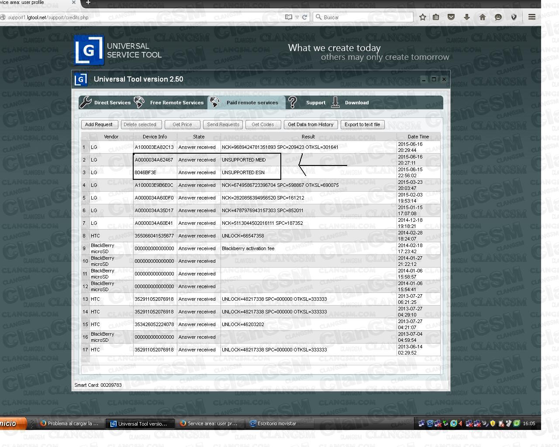Click the green circle tray icon by clock
Screen dimensions: 559x447
click(517, 423)
